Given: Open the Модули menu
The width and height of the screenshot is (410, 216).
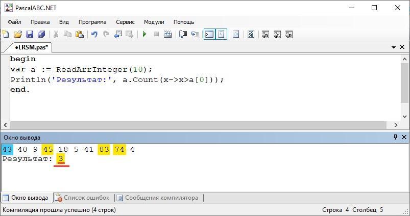Looking at the screenshot, I should pos(154,22).
